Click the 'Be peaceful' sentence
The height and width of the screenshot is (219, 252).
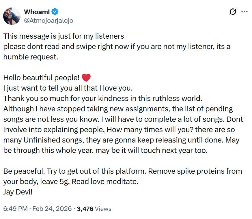pos(24,171)
